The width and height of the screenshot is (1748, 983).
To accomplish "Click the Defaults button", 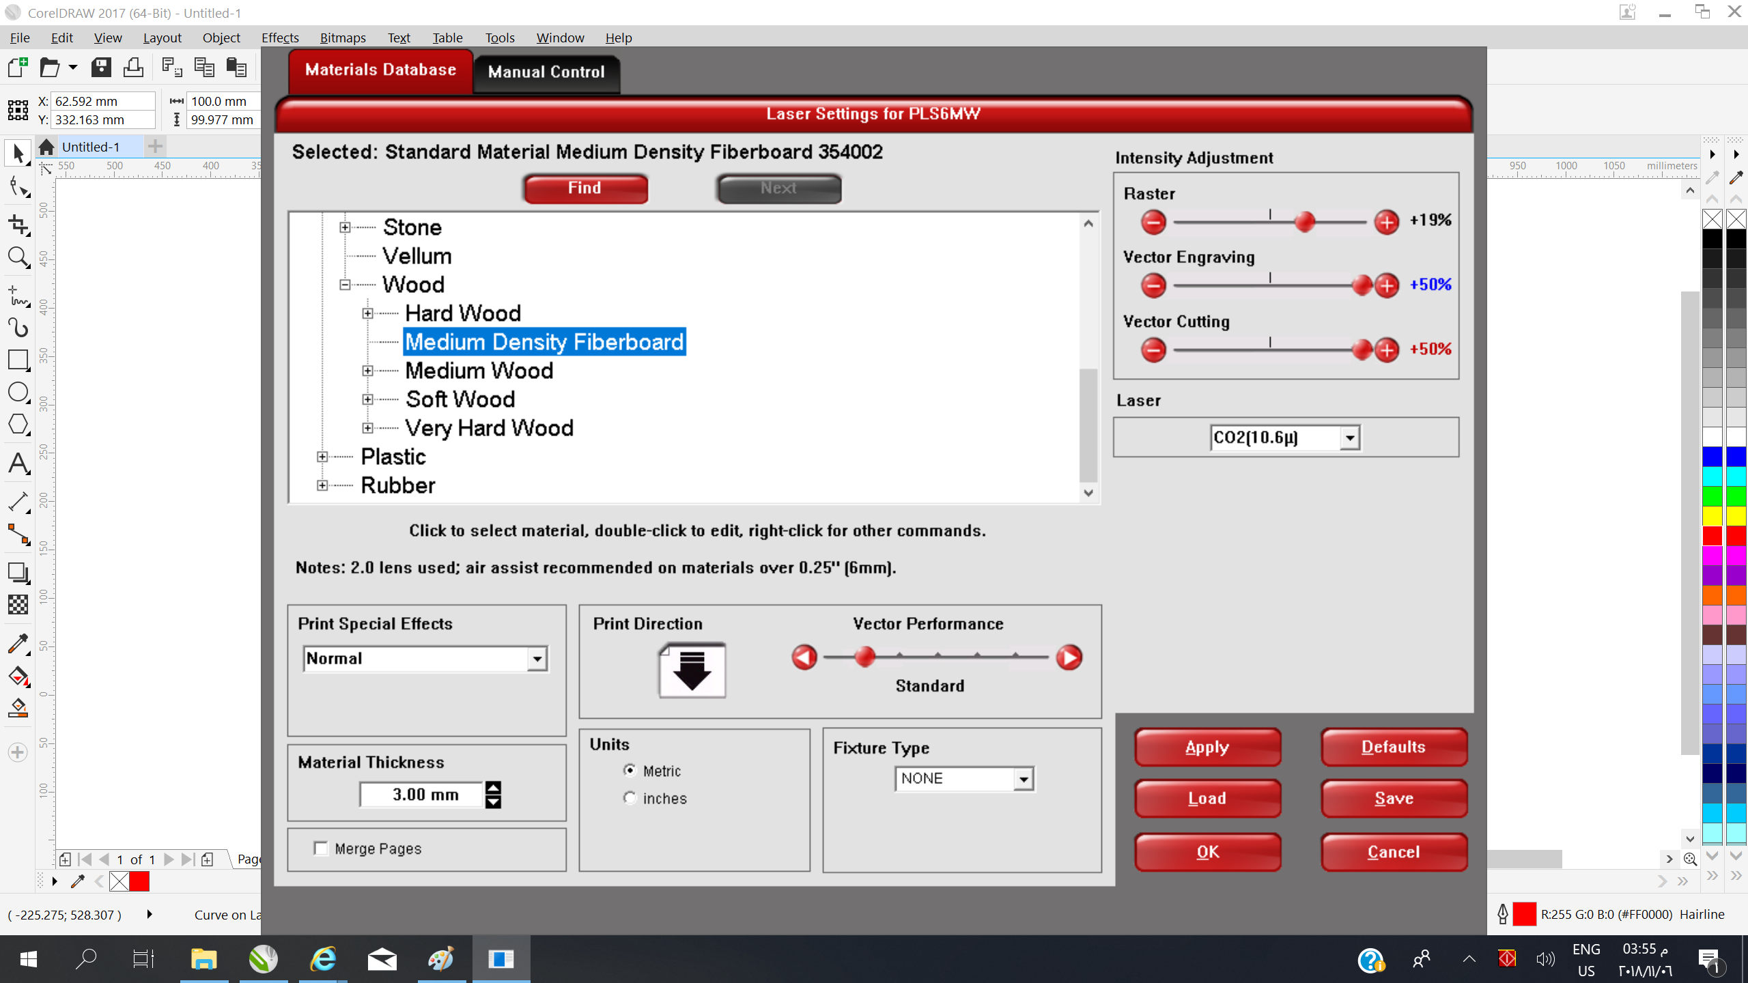I will pos(1394,747).
